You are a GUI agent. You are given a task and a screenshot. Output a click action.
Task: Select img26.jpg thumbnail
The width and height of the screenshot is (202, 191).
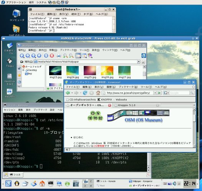[107, 72]
